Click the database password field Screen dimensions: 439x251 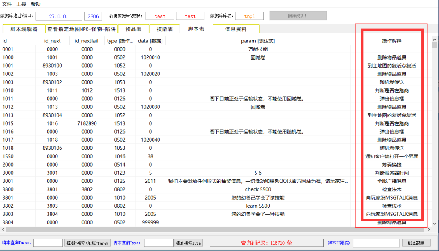click(x=190, y=16)
